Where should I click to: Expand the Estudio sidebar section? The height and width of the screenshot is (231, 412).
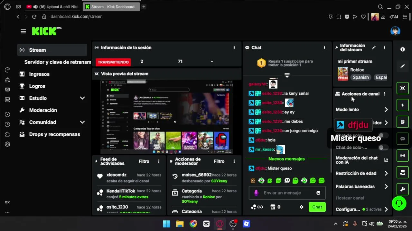[x=82, y=98]
